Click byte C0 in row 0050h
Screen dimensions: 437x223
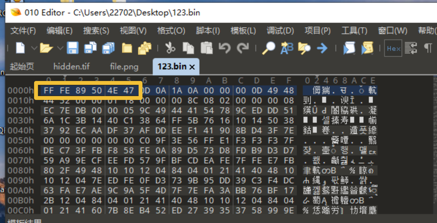pyautogui.click(x=145, y=140)
